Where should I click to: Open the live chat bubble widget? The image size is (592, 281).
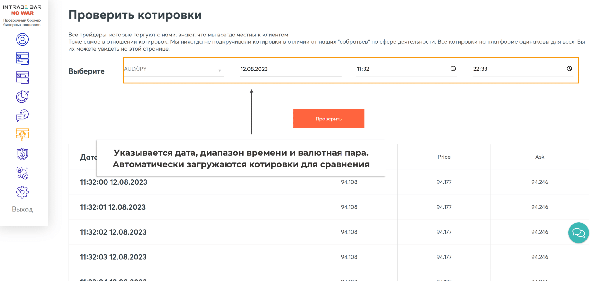(x=578, y=233)
